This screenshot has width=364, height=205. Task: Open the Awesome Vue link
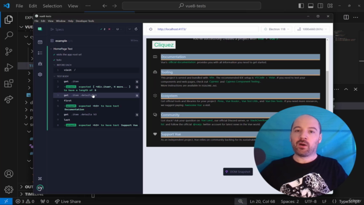[x=193, y=105]
